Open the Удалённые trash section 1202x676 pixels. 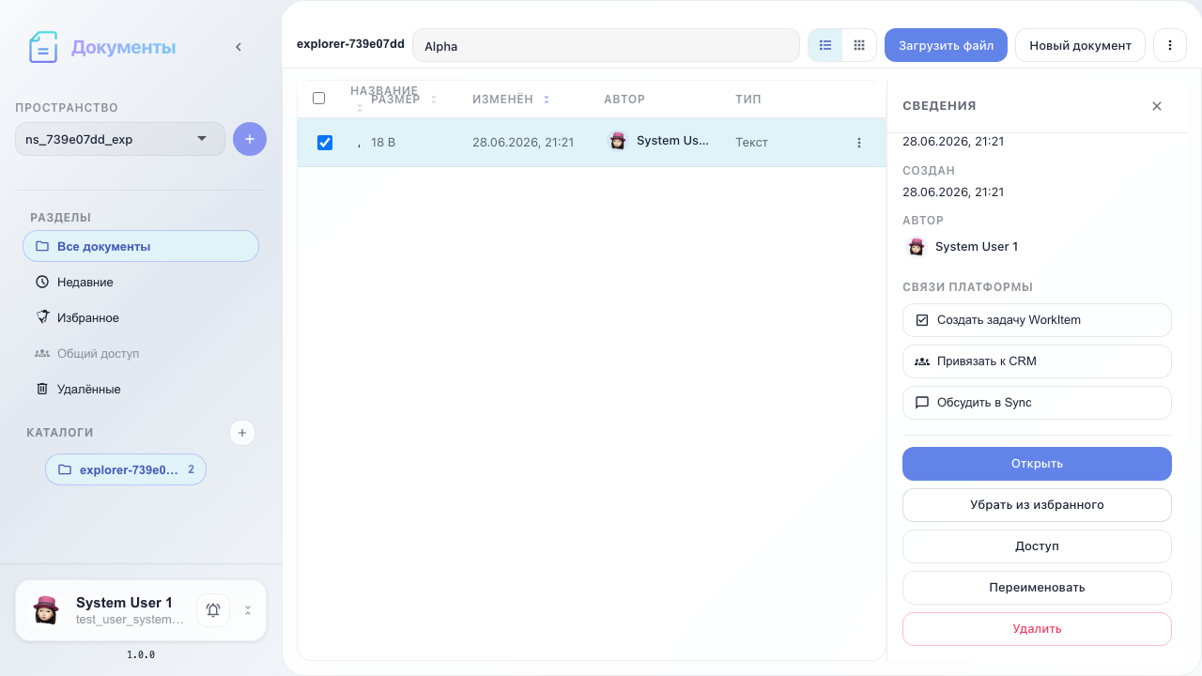(x=141, y=389)
